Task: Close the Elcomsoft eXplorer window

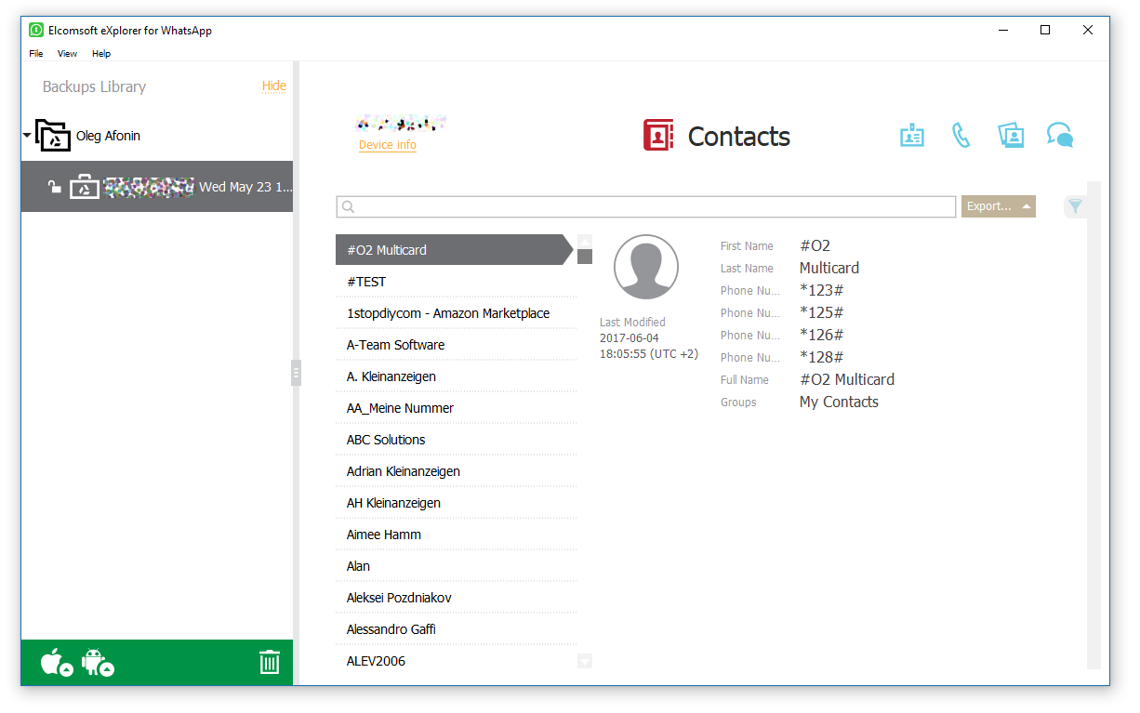Action: [x=1088, y=30]
